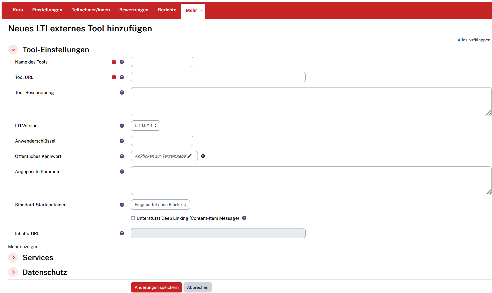Show help for Angepasste Parameter
The image size is (492, 293).
122,172
